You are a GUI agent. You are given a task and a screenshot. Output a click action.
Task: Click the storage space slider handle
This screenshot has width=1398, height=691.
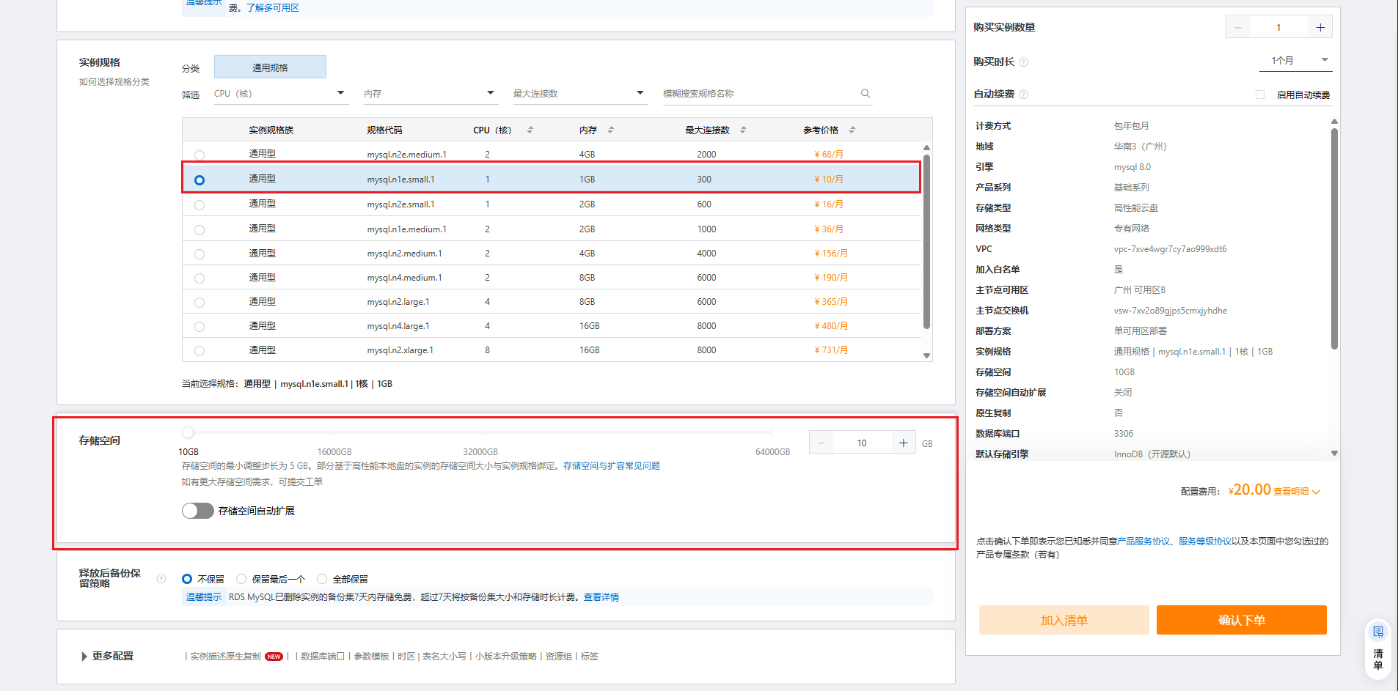(x=189, y=432)
